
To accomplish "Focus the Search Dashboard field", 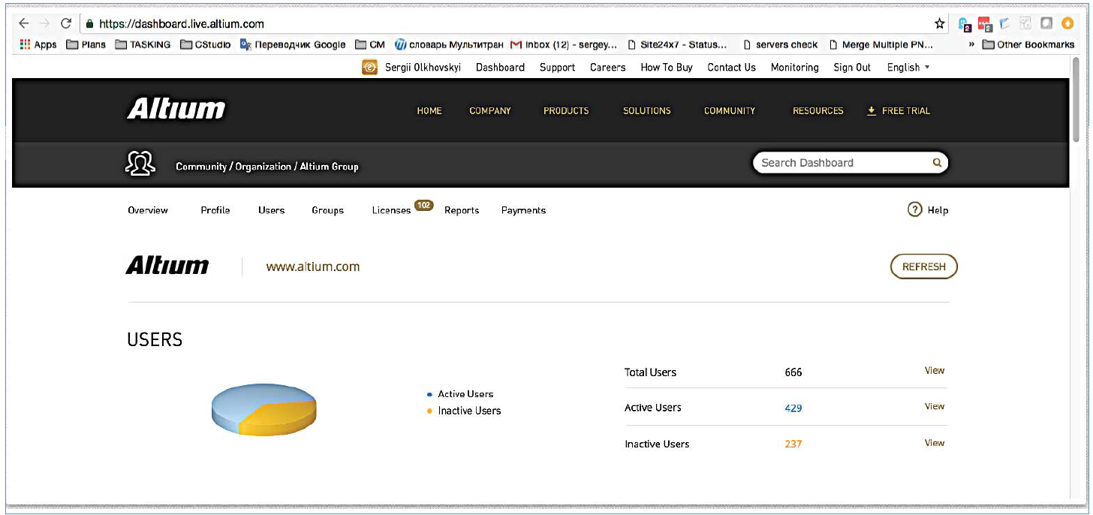I will (851, 163).
